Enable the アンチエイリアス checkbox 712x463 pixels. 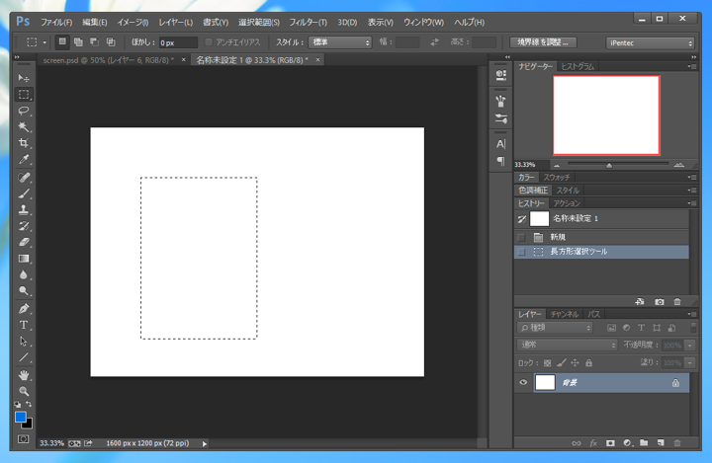pyautogui.click(x=209, y=42)
